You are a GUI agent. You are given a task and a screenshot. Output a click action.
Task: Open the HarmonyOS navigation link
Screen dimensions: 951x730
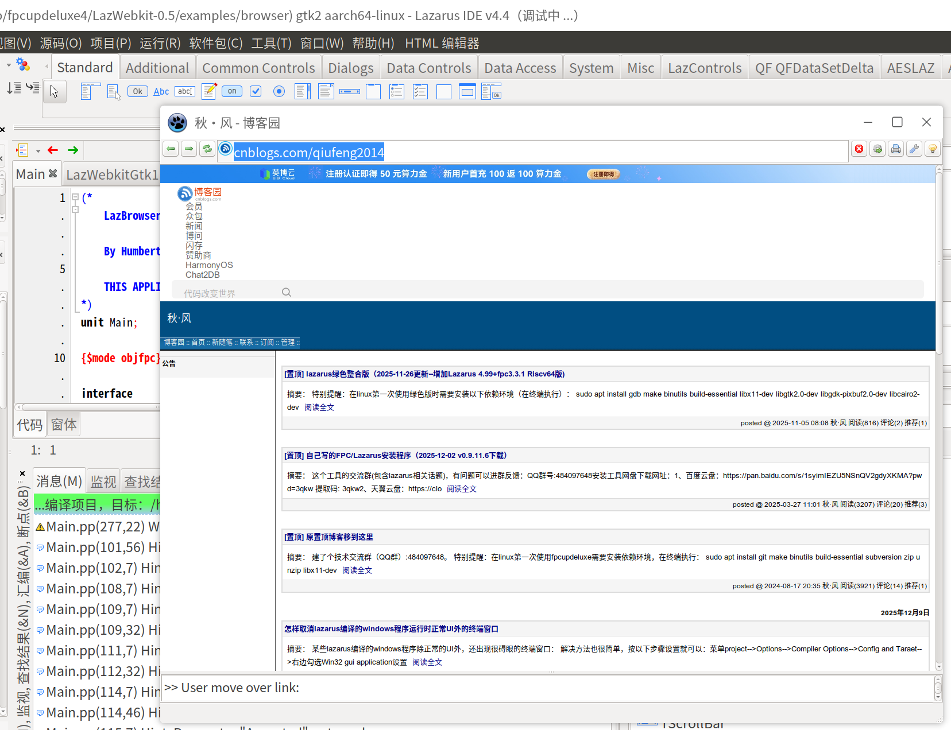pyautogui.click(x=209, y=265)
